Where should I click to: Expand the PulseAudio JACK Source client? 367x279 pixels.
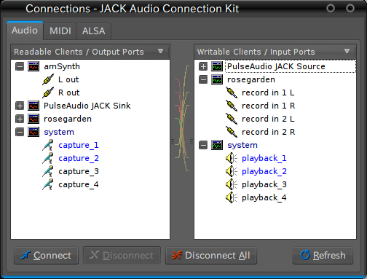[x=203, y=66]
